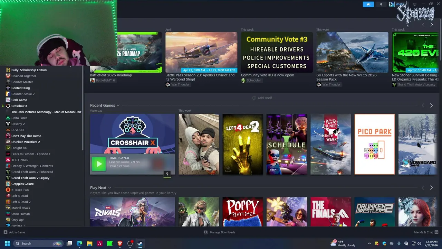Click the Destiny 2 icon in library list

[8, 124]
